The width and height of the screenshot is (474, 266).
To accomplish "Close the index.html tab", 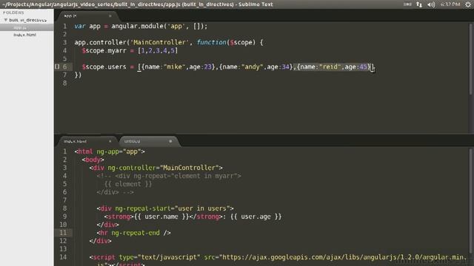I will (x=110, y=141).
